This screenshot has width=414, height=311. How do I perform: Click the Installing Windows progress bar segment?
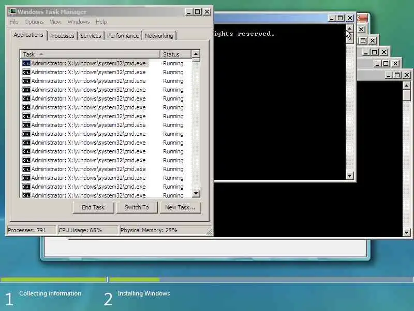click(x=261, y=279)
